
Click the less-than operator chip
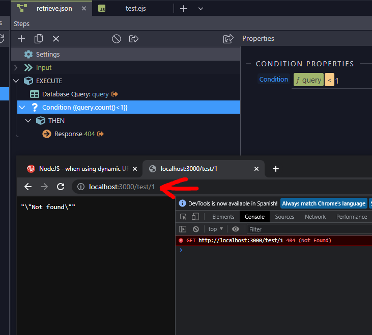[329, 80]
